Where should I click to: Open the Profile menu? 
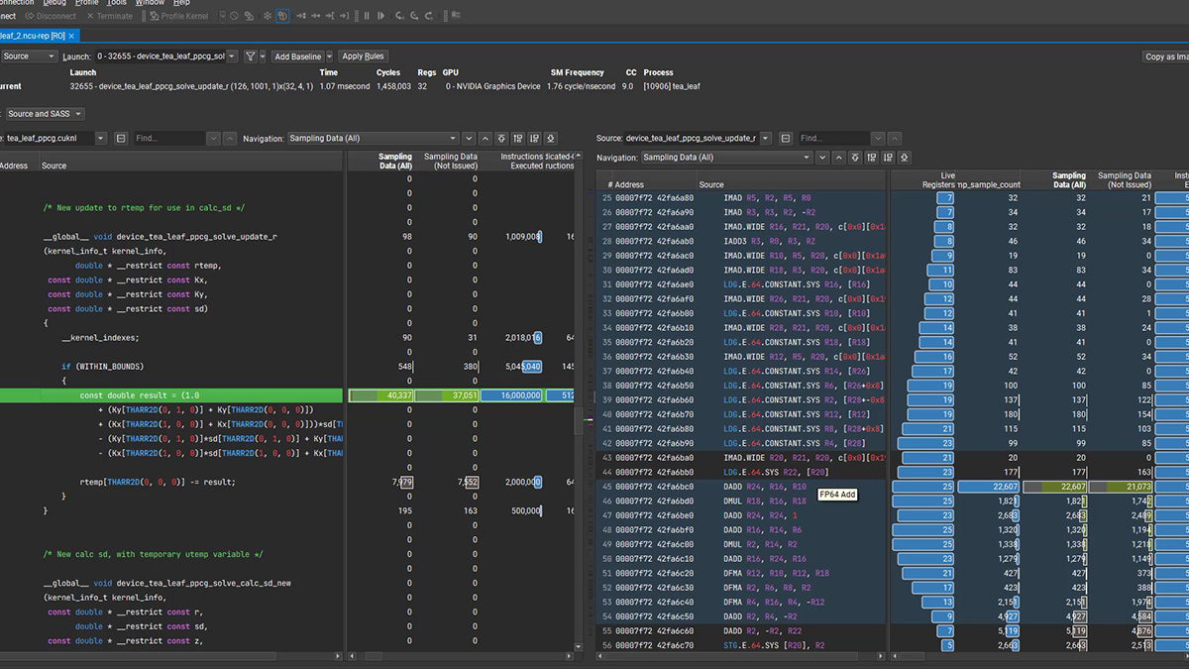[87, 3]
